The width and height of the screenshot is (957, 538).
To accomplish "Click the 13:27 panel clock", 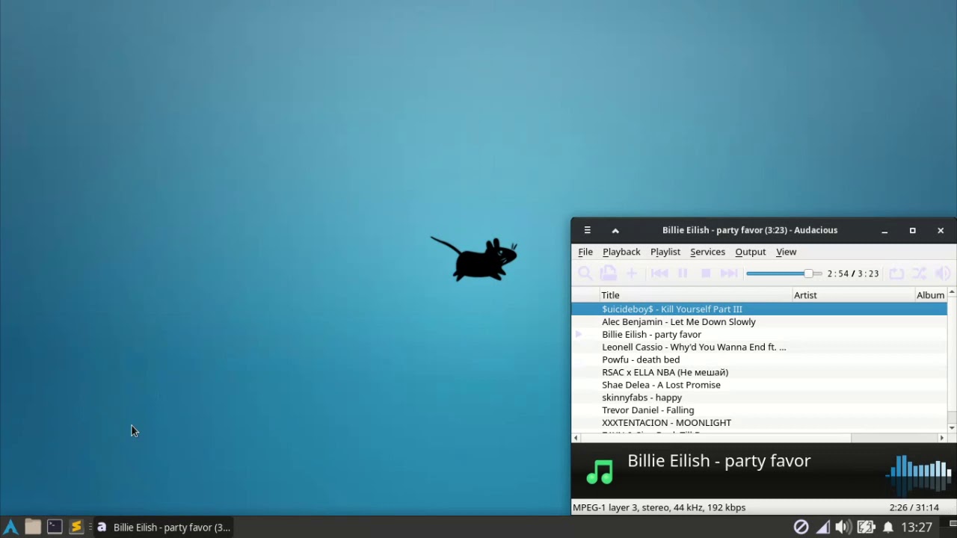I will pos(917,528).
